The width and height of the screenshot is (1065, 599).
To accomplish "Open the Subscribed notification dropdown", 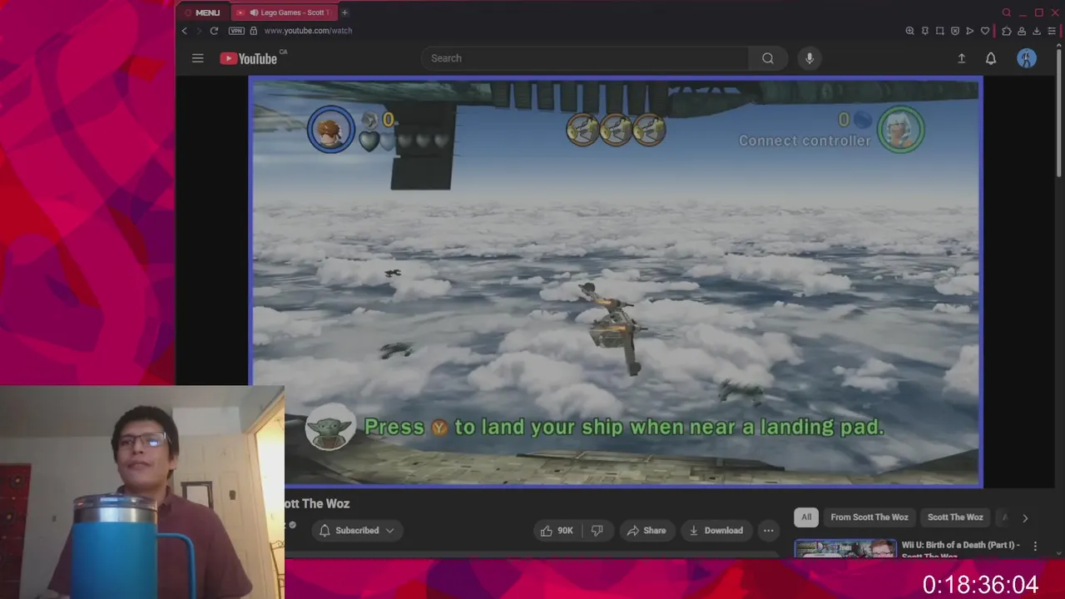I will click(357, 530).
